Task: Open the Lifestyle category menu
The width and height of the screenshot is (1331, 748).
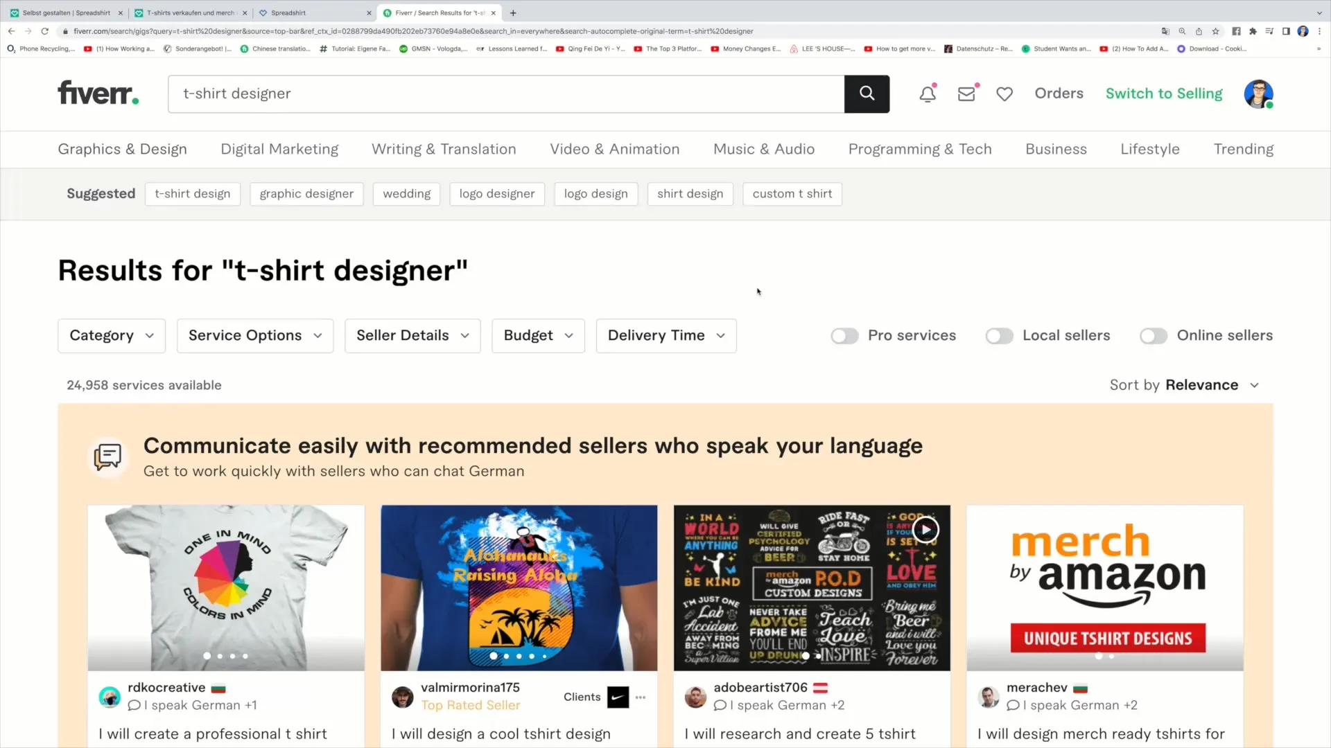Action: click(1150, 149)
